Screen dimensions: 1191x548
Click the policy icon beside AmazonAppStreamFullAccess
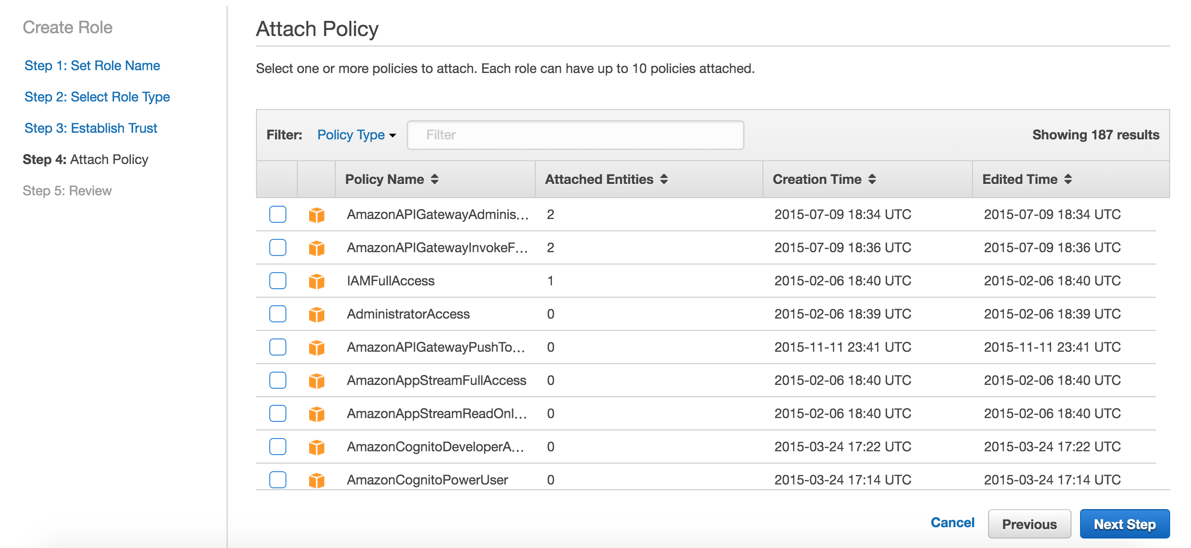(x=316, y=381)
